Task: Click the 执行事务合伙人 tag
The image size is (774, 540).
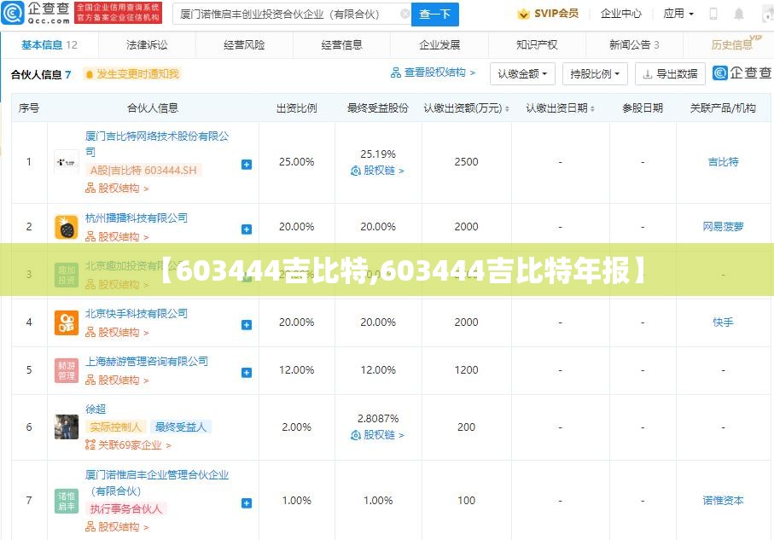Action: (126, 509)
